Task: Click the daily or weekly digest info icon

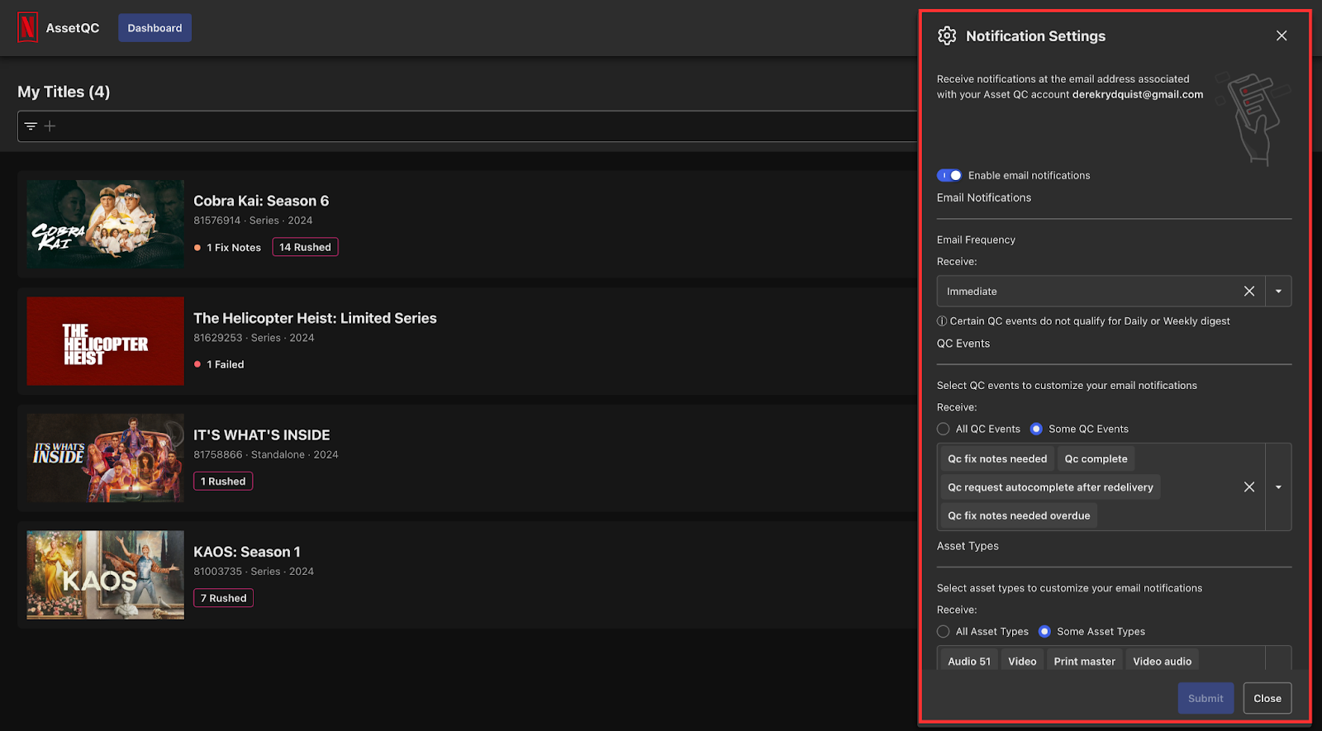Action: [942, 321]
